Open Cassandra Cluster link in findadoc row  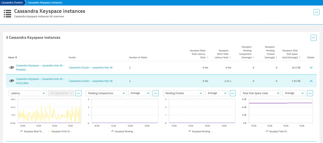(91, 68)
